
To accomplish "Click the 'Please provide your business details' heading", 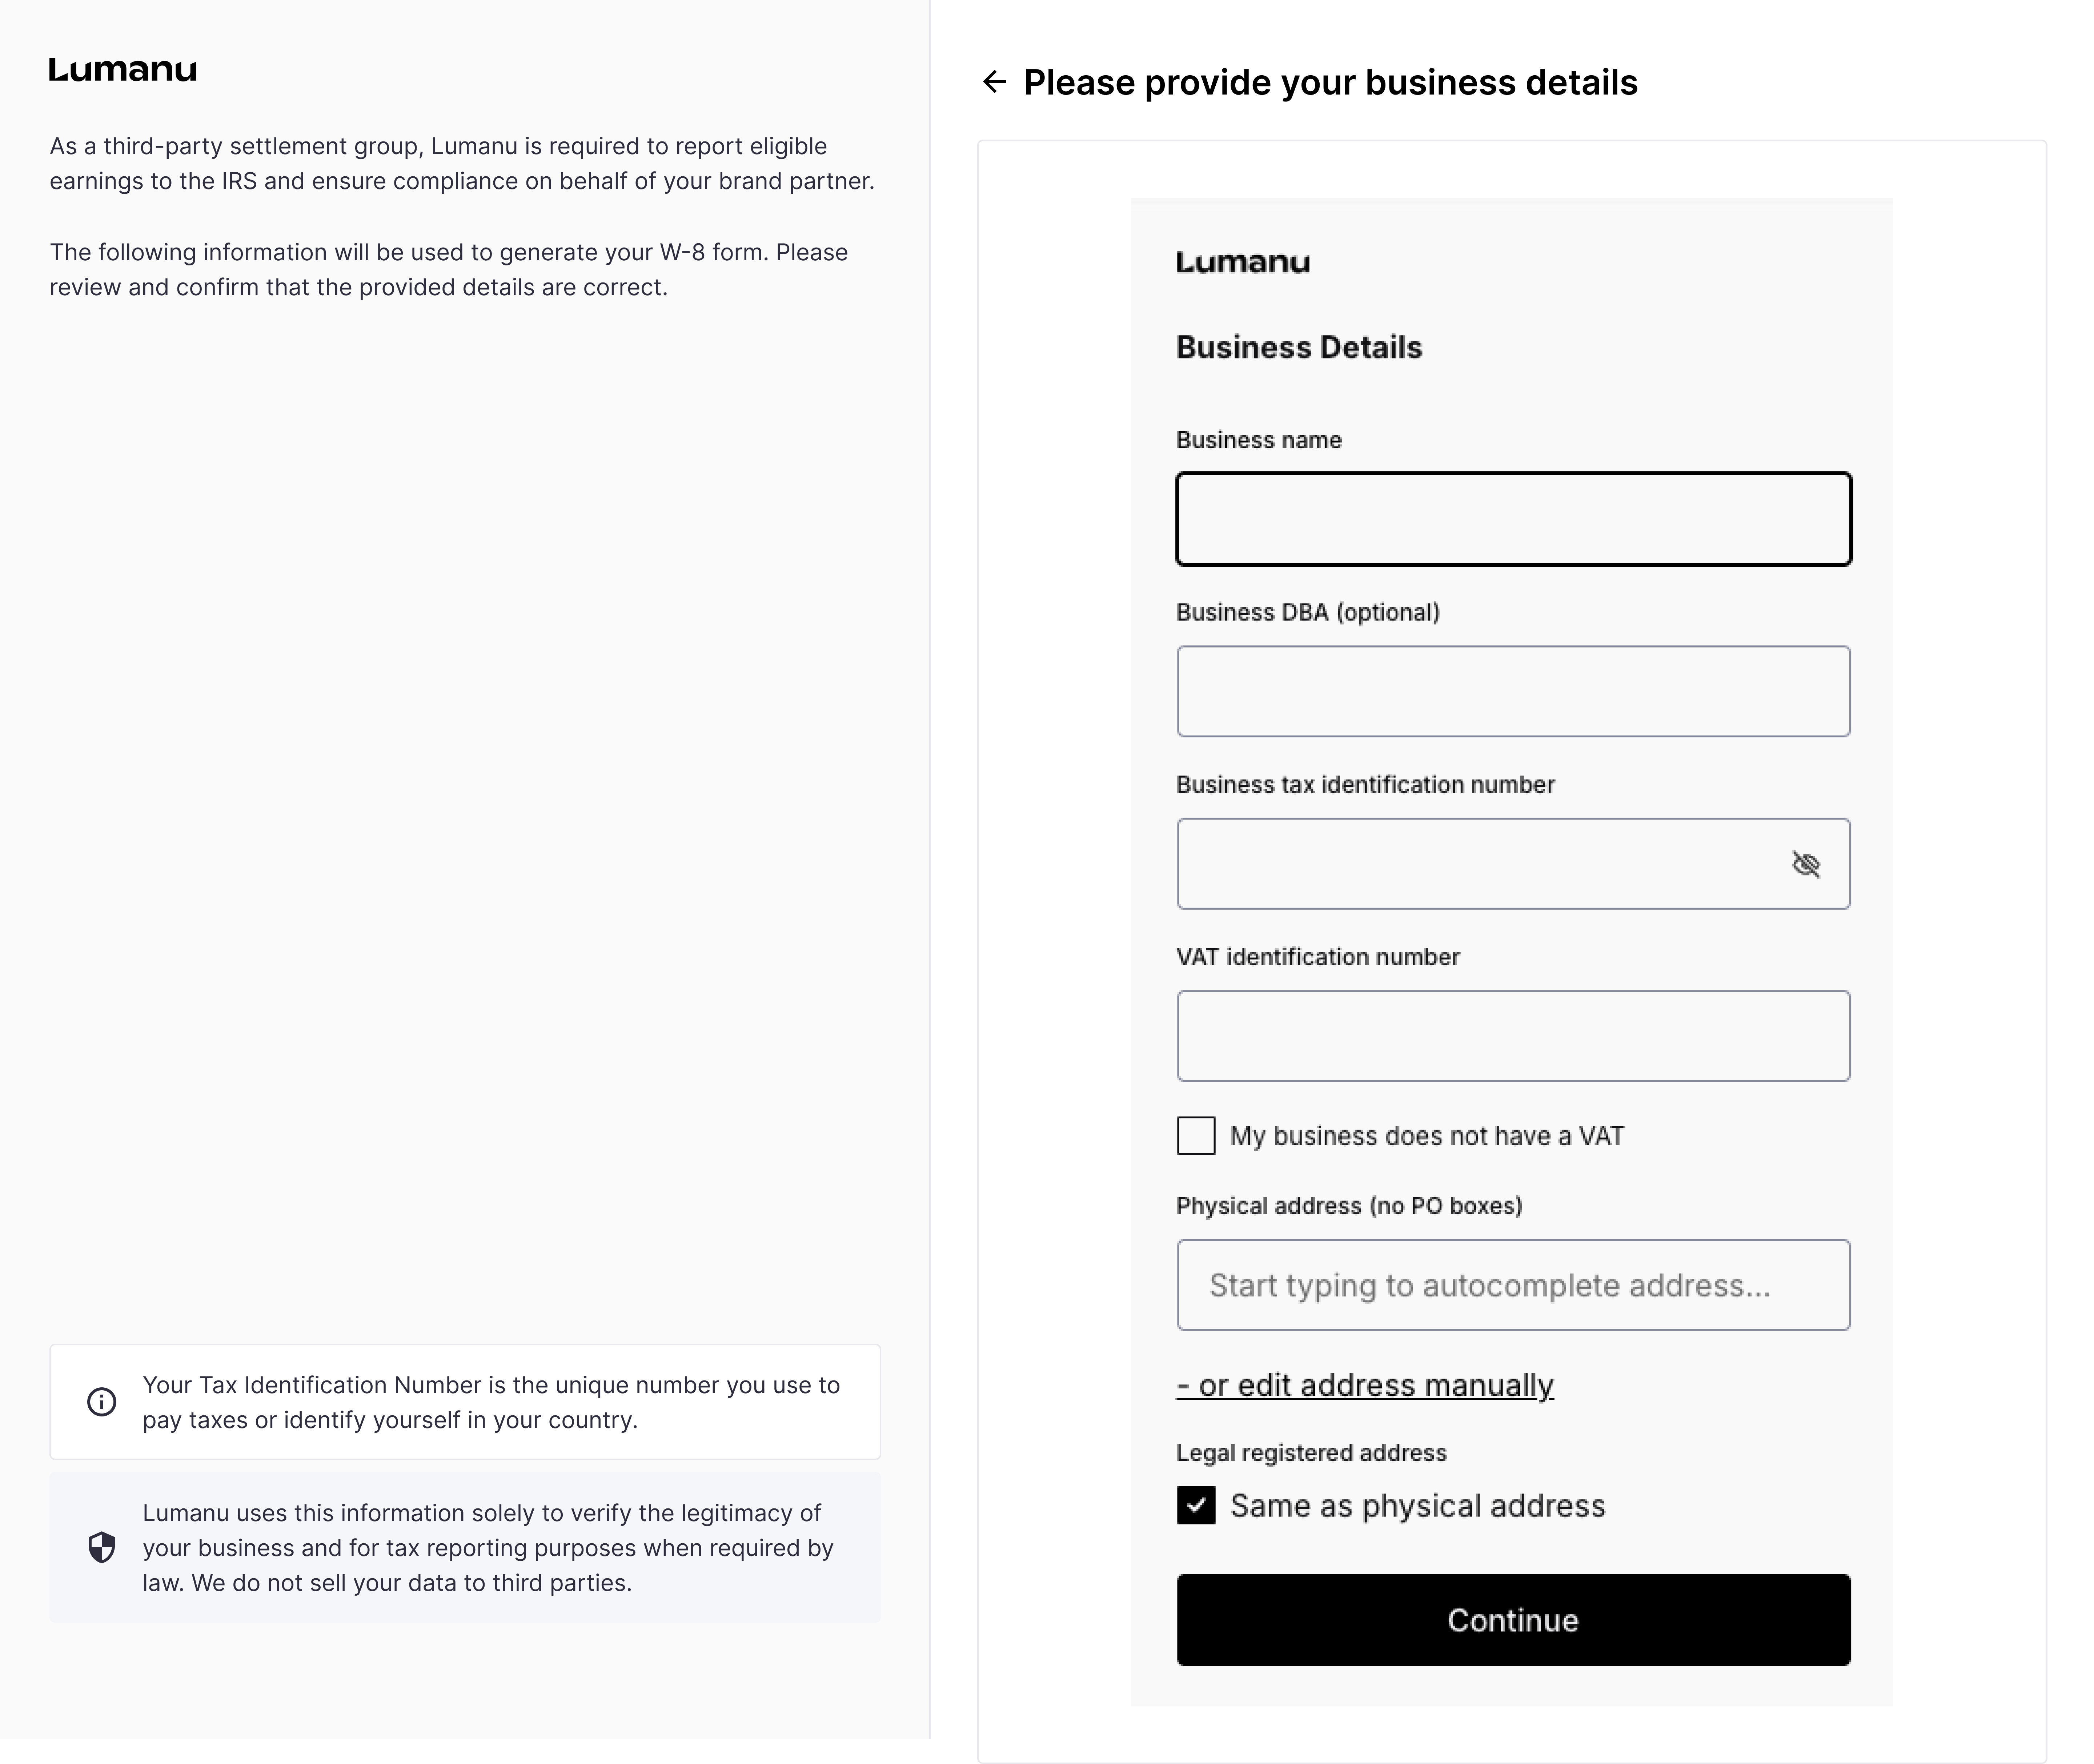I will [x=1330, y=82].
